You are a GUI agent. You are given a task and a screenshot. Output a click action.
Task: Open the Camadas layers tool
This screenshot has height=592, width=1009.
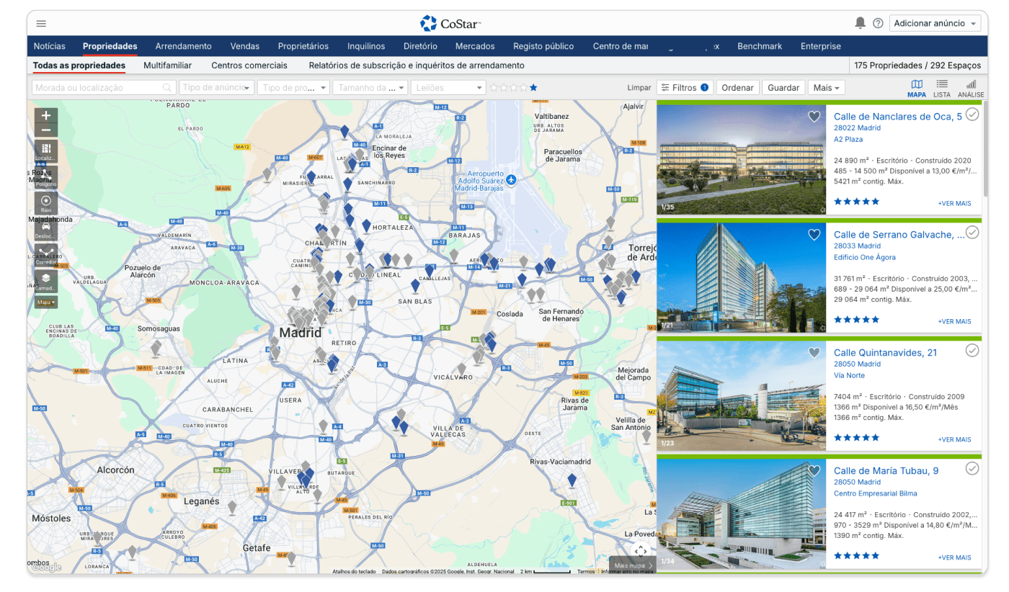tap(46, 280)
